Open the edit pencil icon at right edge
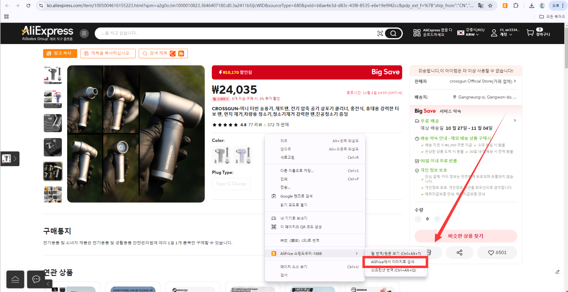This screenshot has height=292, width=568. pos(558,272)
